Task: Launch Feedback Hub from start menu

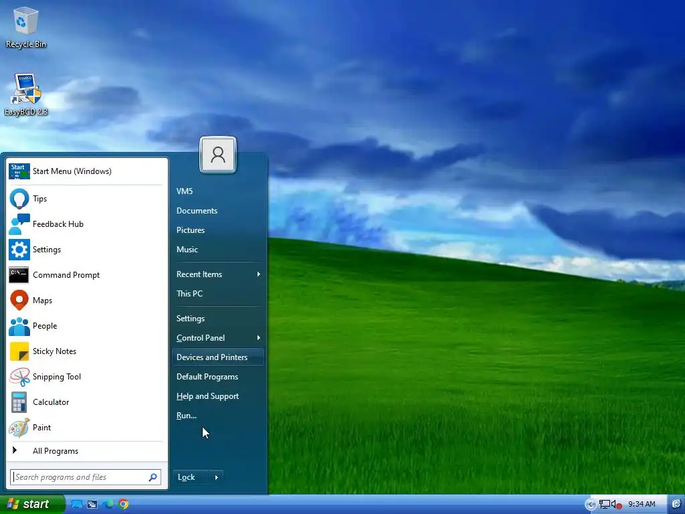Action: tap(19, 224)
